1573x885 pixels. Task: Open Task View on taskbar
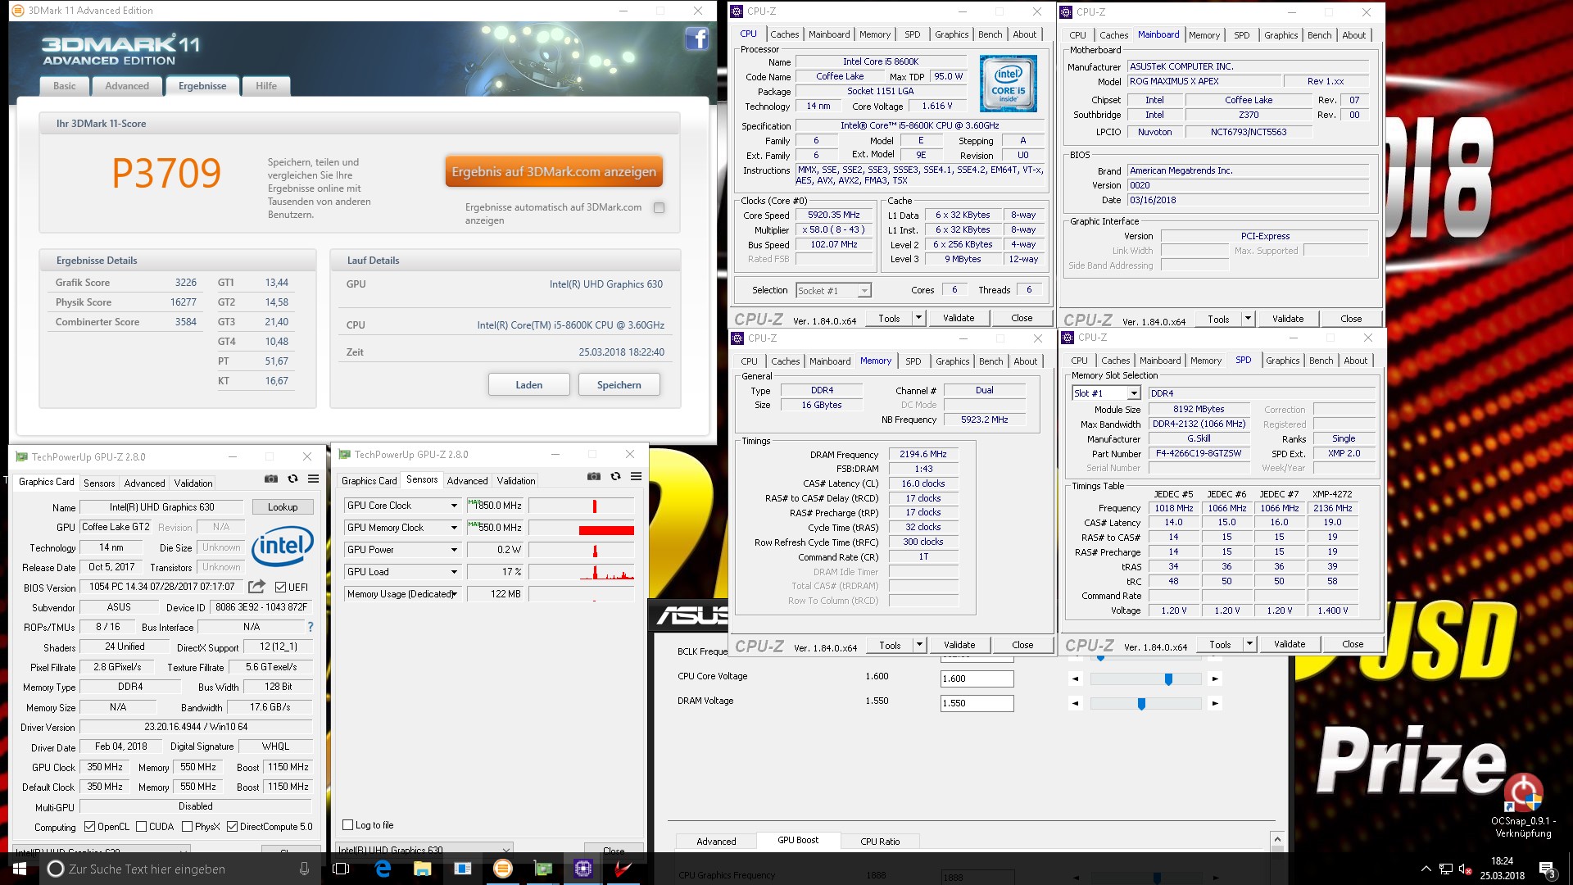[342, 869]
